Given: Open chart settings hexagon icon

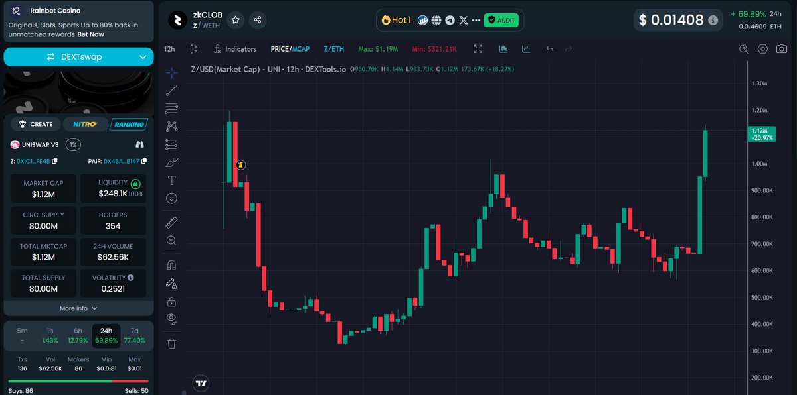Looking at the screenshot, I should [762, 49].
